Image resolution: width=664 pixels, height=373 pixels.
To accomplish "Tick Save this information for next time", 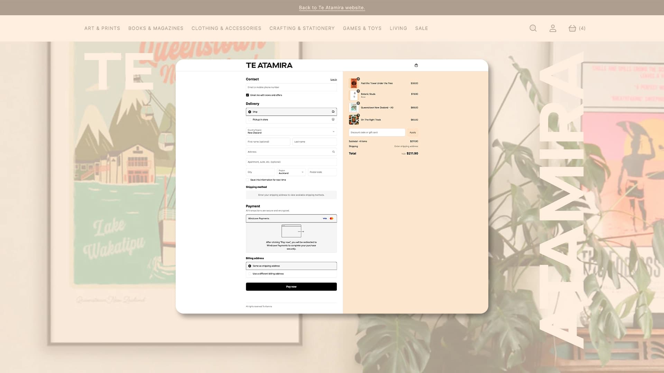I will (248, 180).
